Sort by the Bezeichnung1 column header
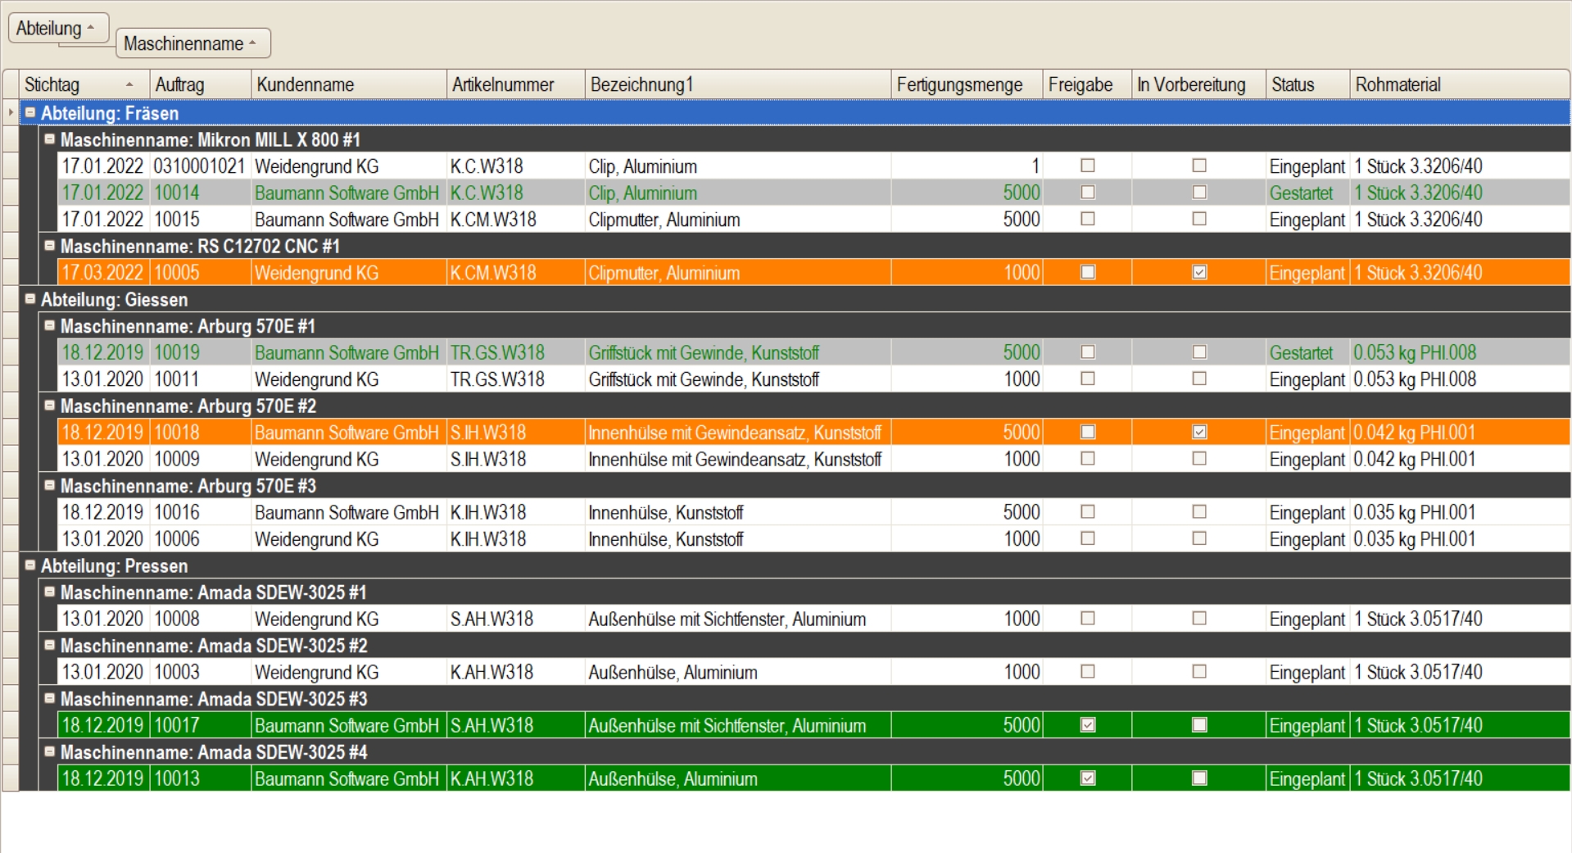 click(738, 84)
